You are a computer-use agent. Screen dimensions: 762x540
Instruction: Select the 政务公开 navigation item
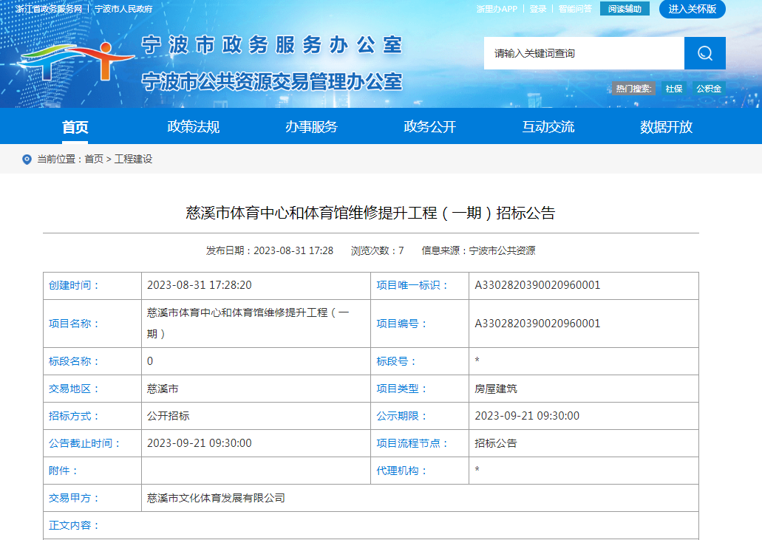[x=429, y=127]
